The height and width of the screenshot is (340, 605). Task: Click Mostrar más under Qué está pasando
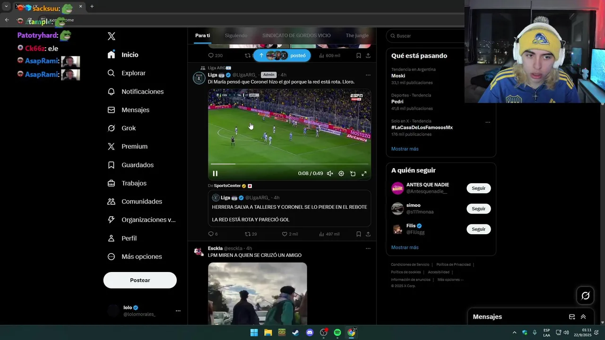coord(405,149)
